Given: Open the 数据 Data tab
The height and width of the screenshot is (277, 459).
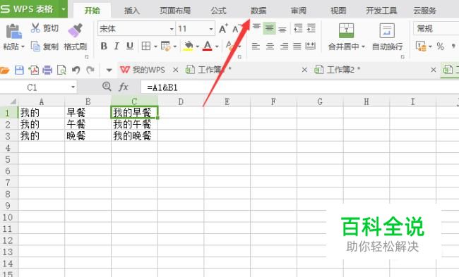Looking at the screenshot, I should point(258,11).
